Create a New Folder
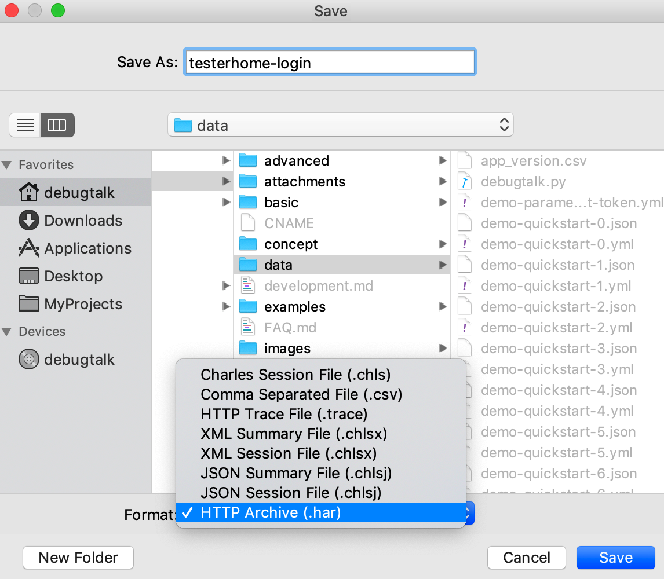The height and width of the screenshot is (579, 664). [78, 558]
